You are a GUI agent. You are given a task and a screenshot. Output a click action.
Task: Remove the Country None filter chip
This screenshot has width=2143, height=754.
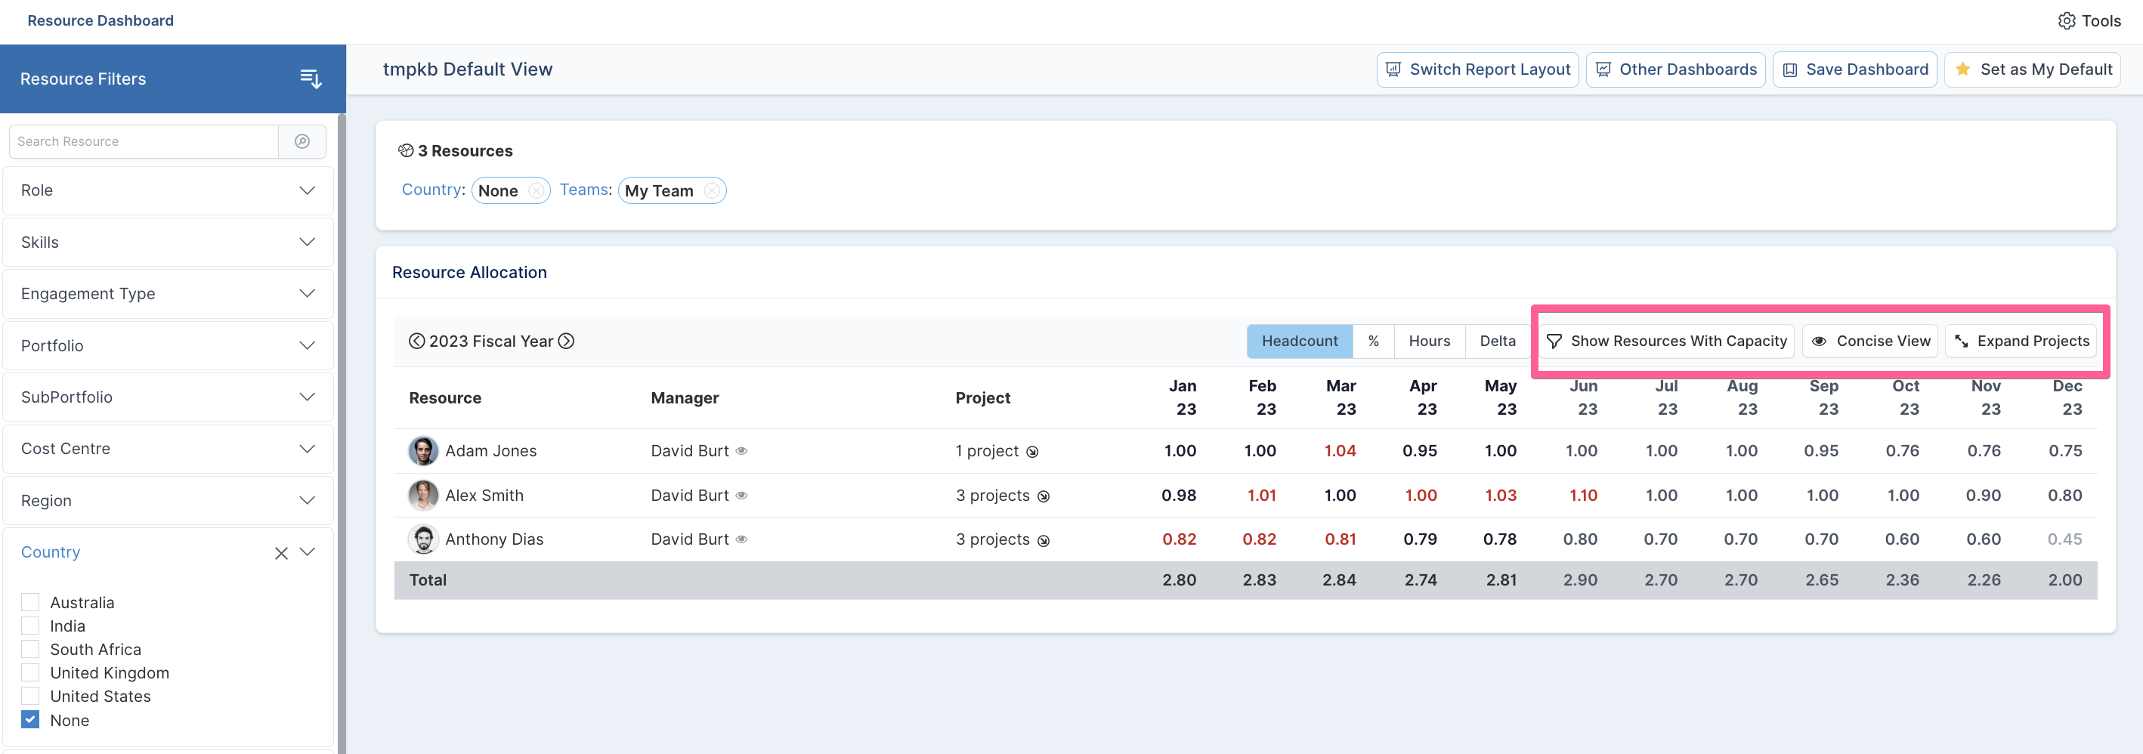[536, 190]
